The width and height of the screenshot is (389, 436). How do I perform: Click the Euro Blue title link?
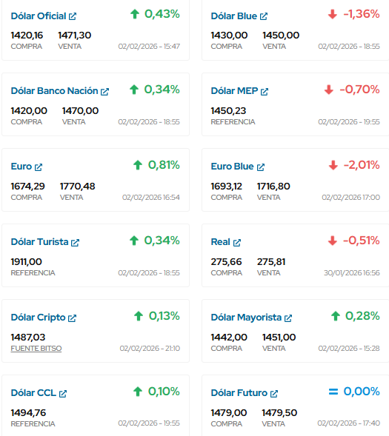tap(233, 167)
